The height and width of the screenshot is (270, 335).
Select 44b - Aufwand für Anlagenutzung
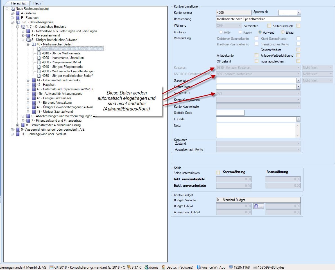[59, 94]
